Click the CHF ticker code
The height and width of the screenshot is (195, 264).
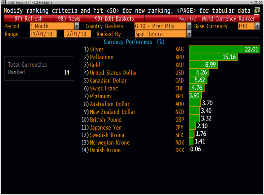180,88
